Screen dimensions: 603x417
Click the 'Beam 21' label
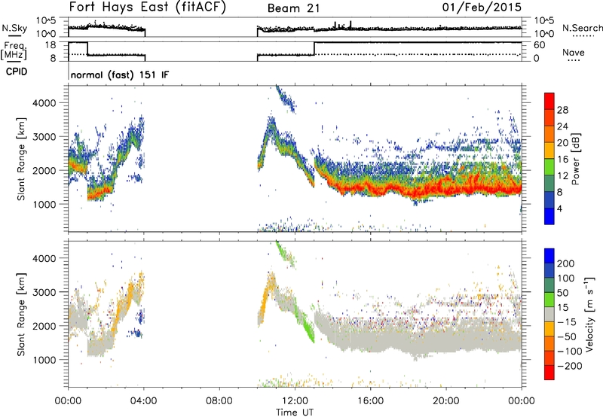pyautogui.click(x=294, y=8)
